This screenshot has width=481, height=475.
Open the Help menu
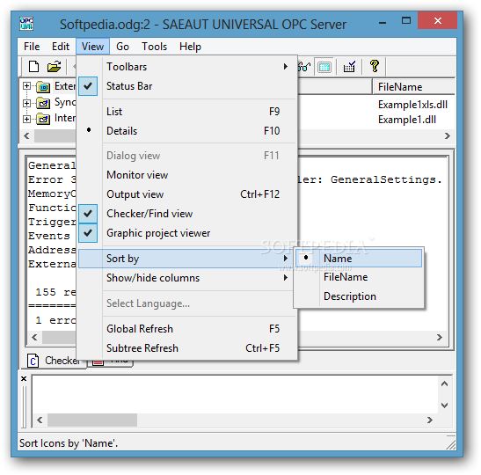pos(190,47)
